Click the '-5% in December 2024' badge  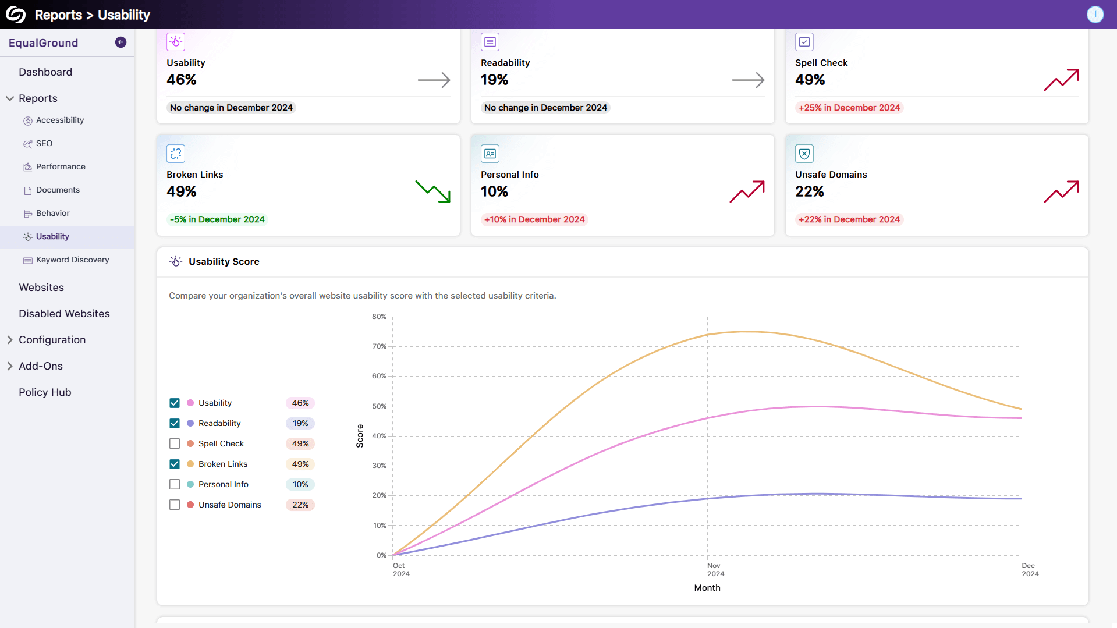(217, 219)
